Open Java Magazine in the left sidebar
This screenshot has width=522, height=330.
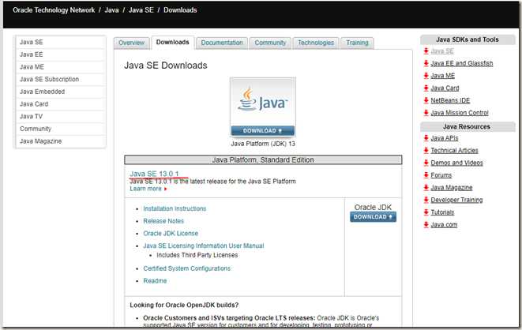click(61, 141)
